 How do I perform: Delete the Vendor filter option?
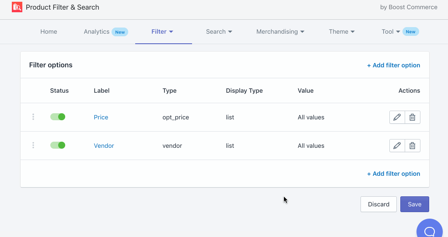pyautogui.click(x=412, y=146)
